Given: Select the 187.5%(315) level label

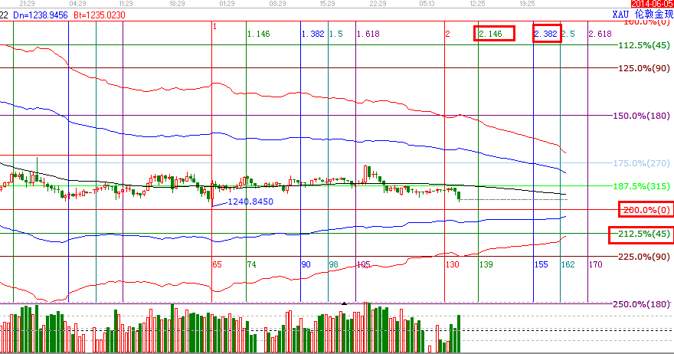Looking at the screenshot, I should [x=644, y=186].
